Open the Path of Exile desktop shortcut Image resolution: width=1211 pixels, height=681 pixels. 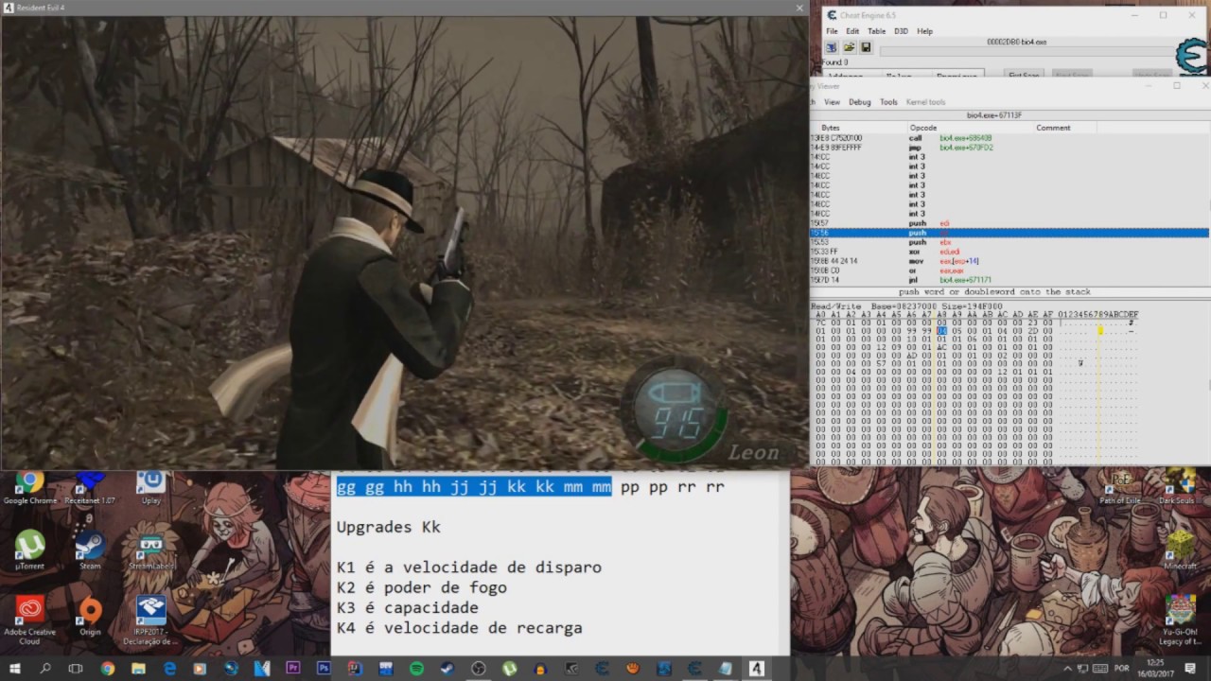(1122, 488)
